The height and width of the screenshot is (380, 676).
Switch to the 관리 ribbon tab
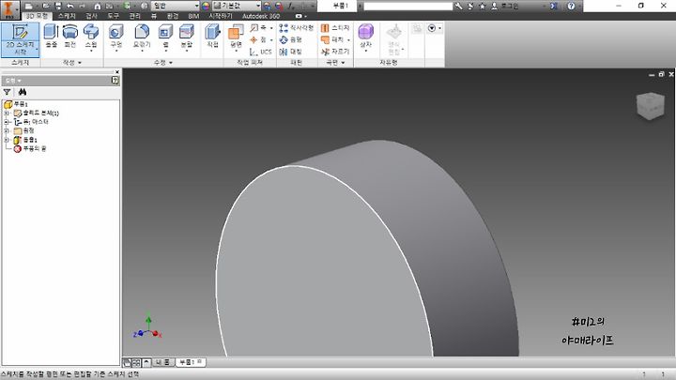(135, 16)
